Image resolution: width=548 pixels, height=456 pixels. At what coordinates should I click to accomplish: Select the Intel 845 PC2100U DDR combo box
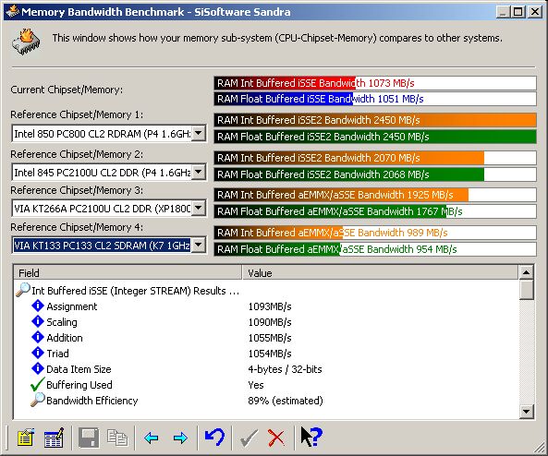pos(109,172)
